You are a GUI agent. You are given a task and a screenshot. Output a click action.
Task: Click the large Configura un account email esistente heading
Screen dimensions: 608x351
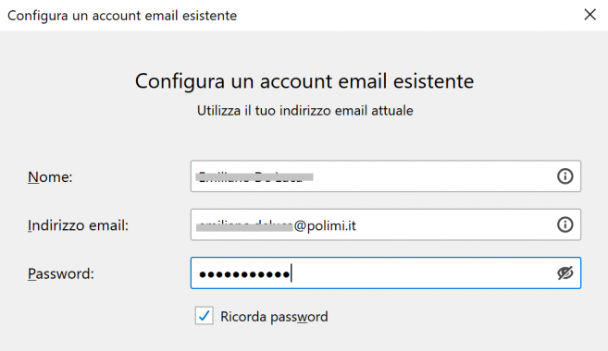click(x=304, y=81)
